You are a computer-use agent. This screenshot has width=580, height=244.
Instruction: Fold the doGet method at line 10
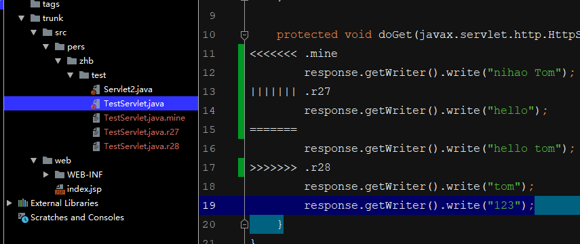[x=244, y=35]
